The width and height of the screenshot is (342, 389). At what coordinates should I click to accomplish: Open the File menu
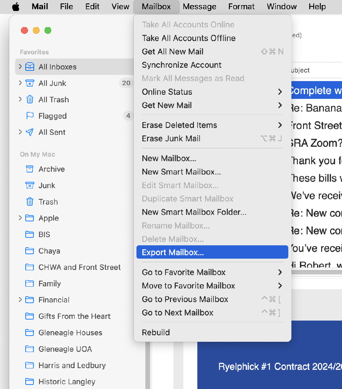pos(66,7)
